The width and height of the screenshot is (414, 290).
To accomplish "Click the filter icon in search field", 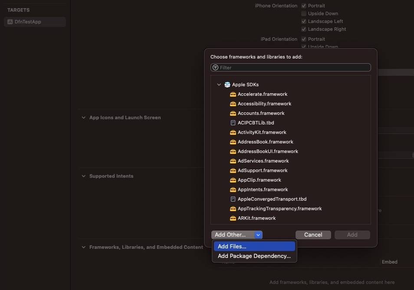I will click(216, 68).
